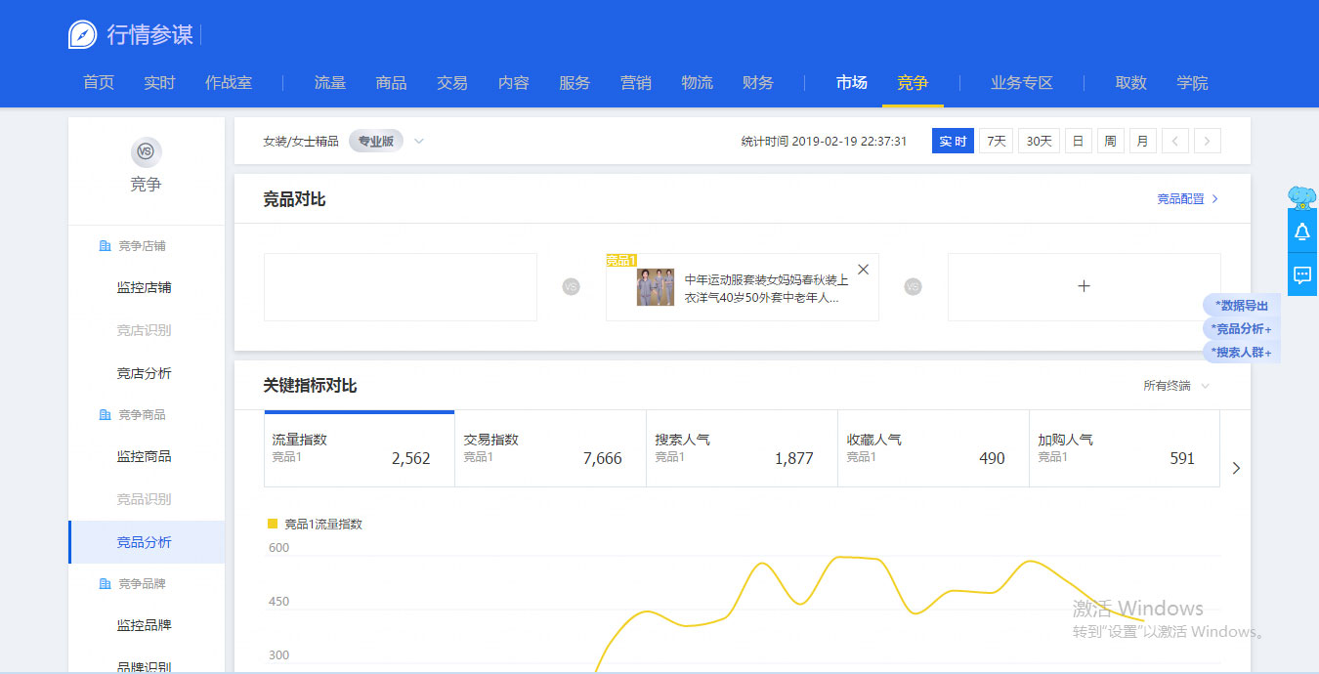Screen dimensions: 1319x674
Task: Toggle the 竞品1流量指数 yellow legend swatch
Action: (x=273, y=524)
